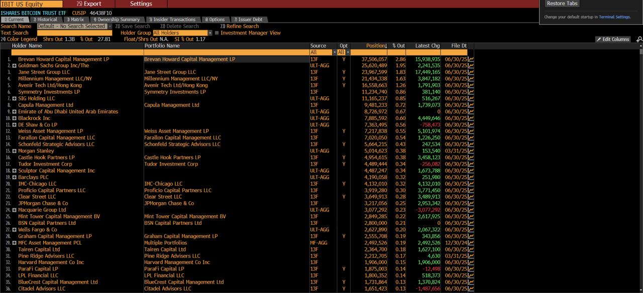The width and height of the screenshot is (643, 293).
Task: Open the Terminal Settings link
Action: tap(614, 17)
